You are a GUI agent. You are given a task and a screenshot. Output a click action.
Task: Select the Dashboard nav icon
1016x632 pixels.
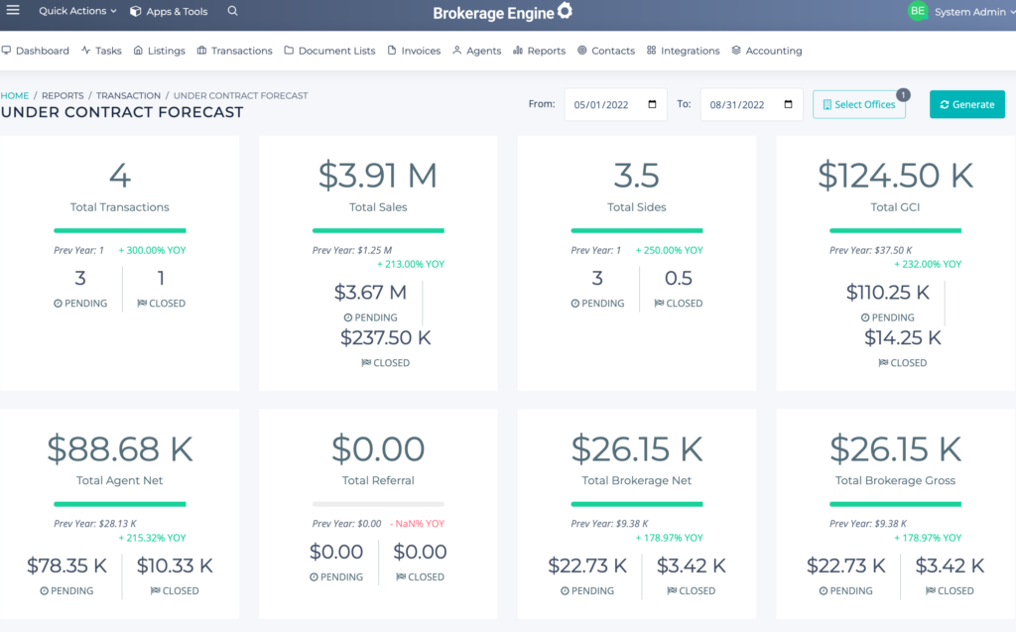click(x=7, y=50)
